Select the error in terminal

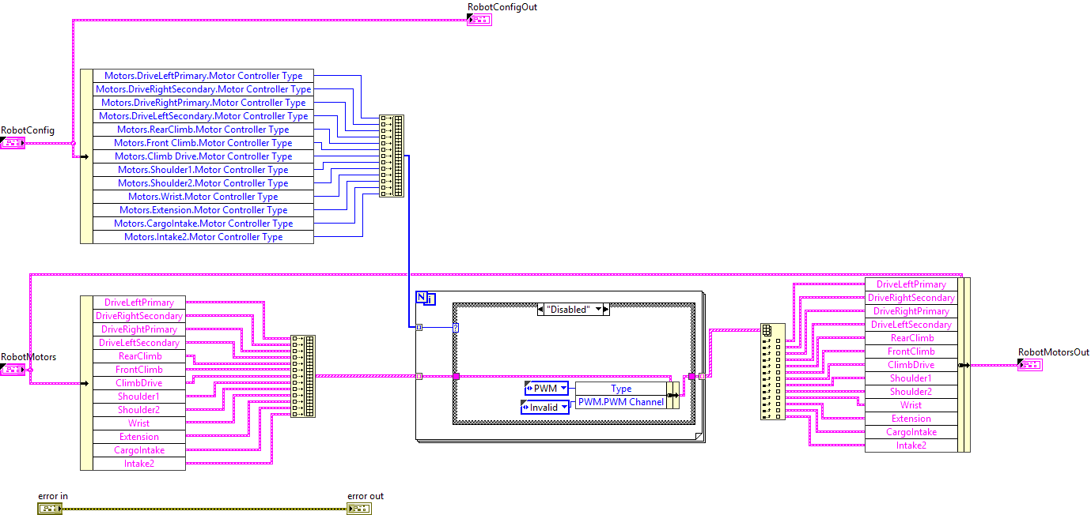[50, 508]
